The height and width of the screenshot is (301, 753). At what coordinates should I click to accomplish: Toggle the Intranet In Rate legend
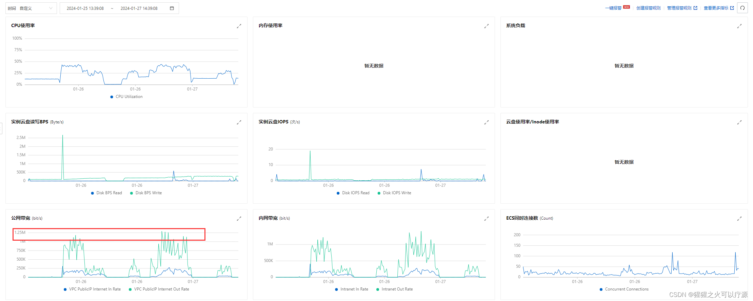coord(352,289)
